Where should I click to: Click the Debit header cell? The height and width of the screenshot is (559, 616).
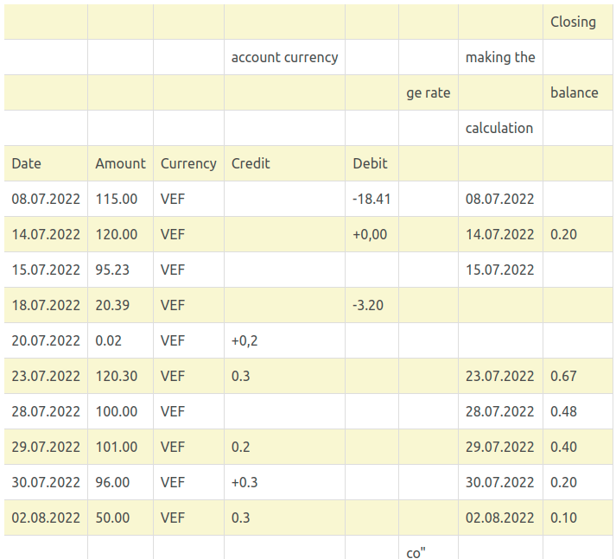click(371, 163)
